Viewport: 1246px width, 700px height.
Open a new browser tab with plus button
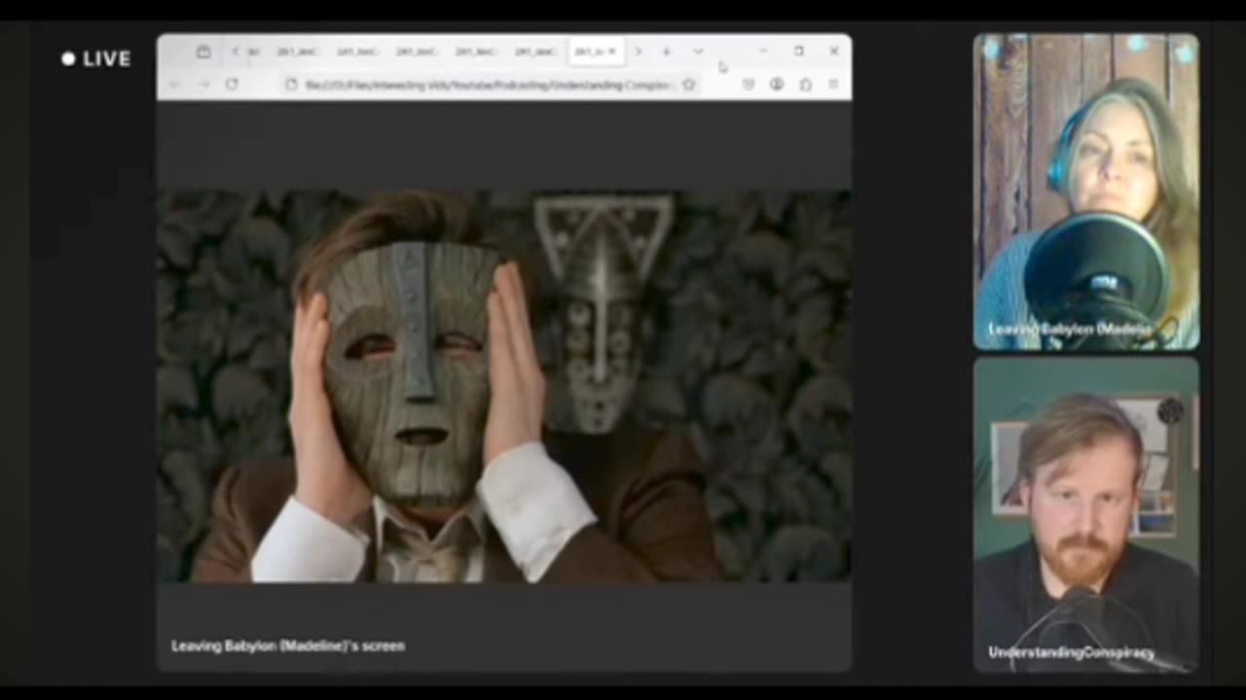point(667,52)
